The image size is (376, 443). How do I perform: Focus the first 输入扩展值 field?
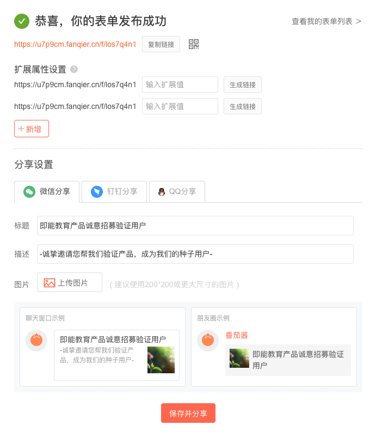tap(180, 84)
